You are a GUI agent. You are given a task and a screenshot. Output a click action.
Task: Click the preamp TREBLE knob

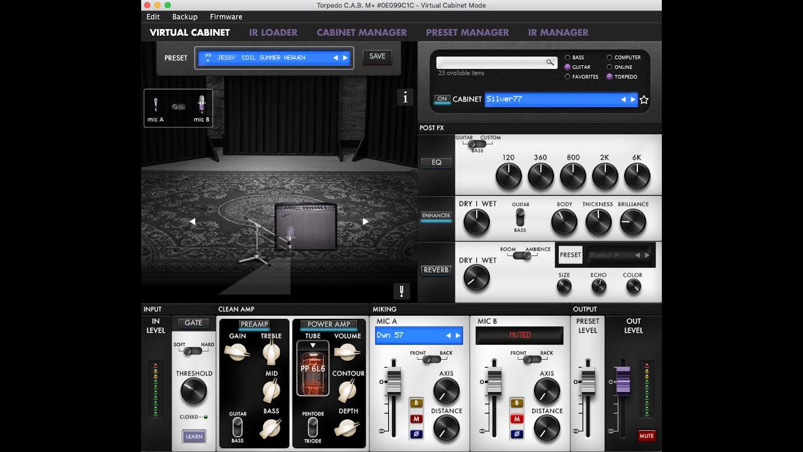coord(271,353)
